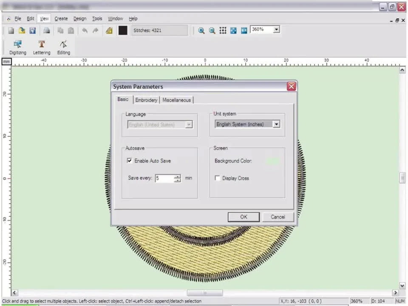408x306 pixels.
Task: Open the Unit system dropdown
Action: tap(276, 125)
